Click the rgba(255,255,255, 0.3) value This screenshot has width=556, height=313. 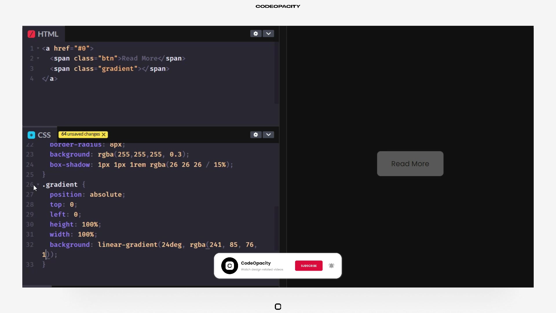pyautogui.click(x=142, y=154)
